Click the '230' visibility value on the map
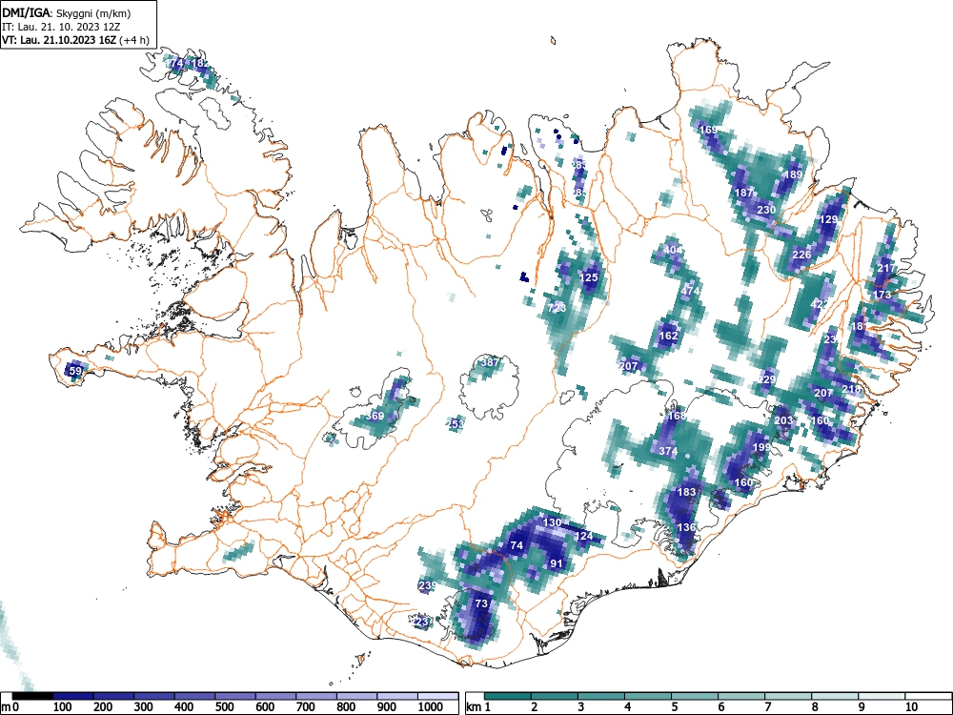 [x=766, y=210]
